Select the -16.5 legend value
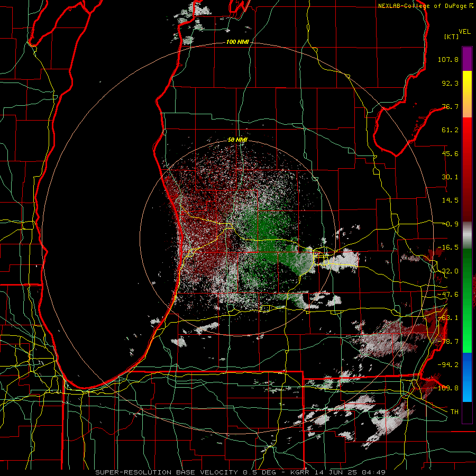 click(x=448, y=248)
